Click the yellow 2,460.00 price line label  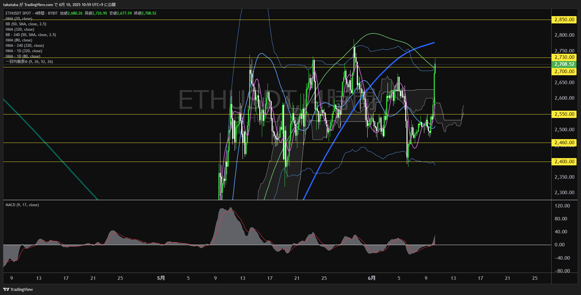[565, 143]
